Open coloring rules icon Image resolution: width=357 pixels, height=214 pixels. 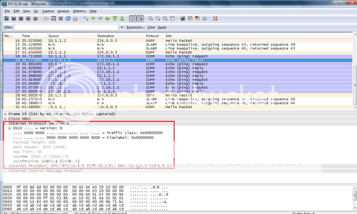(x=198, y=18)
